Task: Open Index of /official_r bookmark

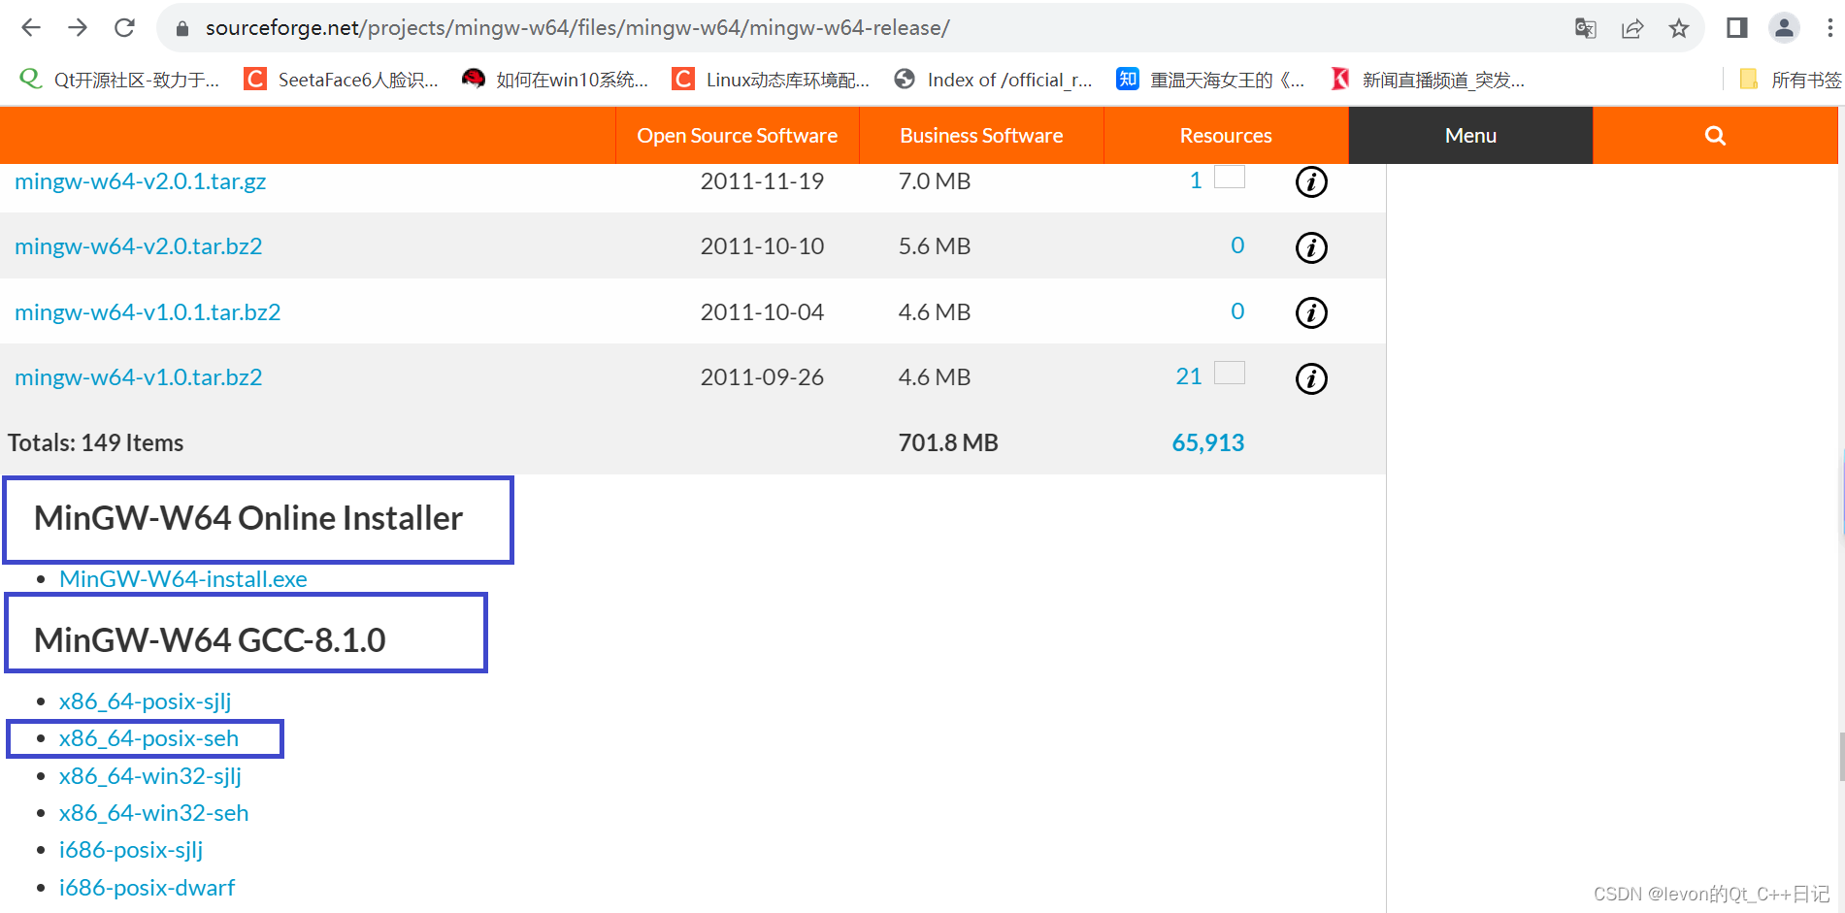Action: 993,80
